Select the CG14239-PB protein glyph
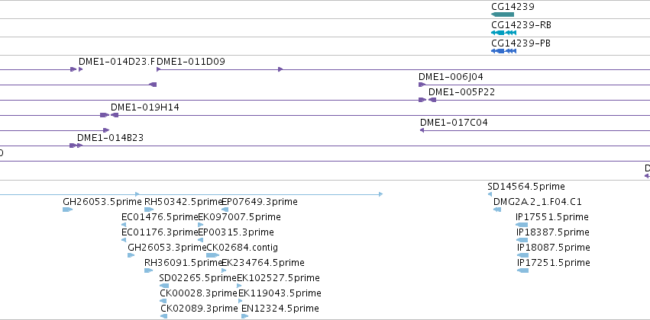650x320 pixels. pyautogui.click(x=503, y=51)
